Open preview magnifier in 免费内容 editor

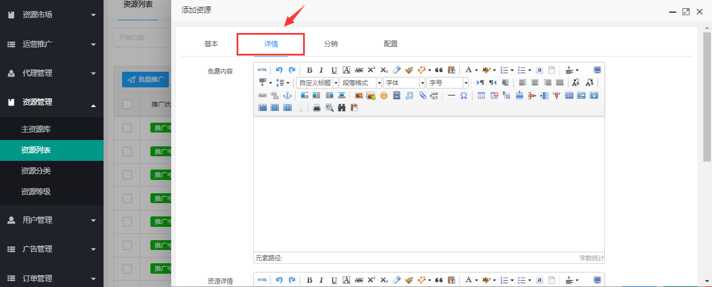point(329,108)
